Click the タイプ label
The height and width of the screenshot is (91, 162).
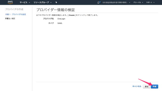click(x=51, y=23)
